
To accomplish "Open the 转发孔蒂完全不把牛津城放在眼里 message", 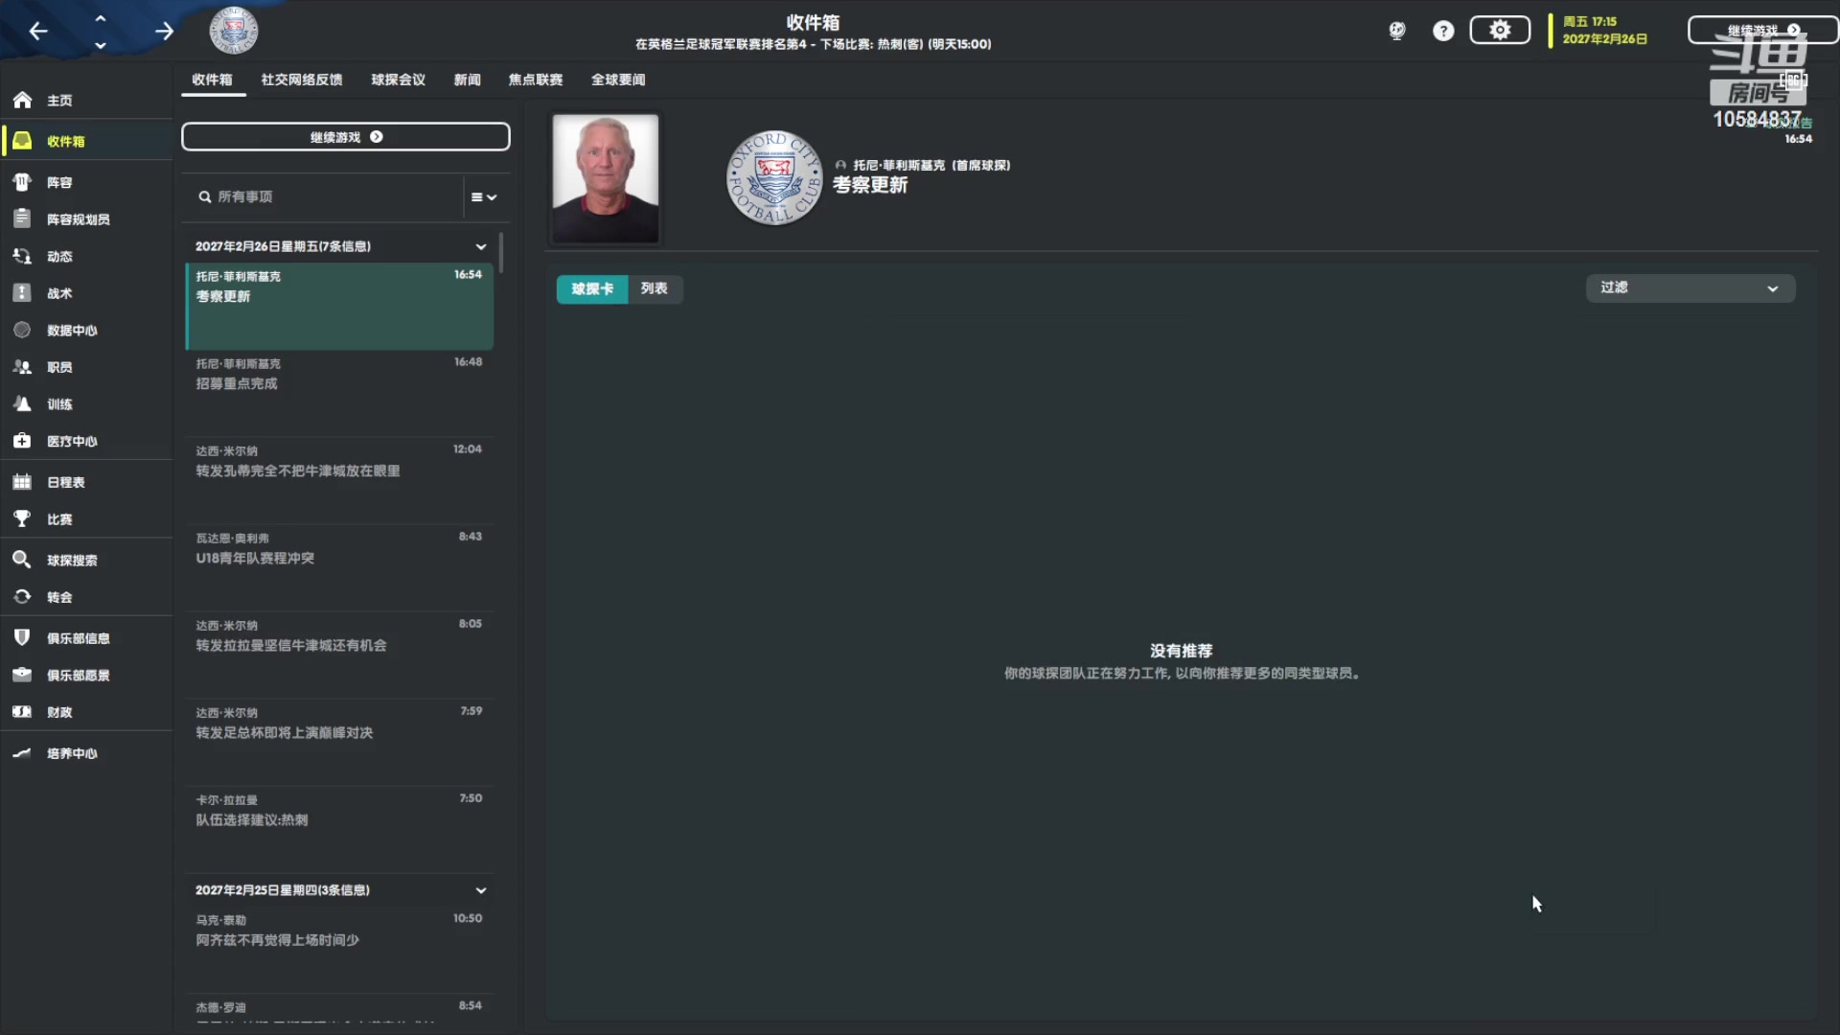I will (340, 480).
